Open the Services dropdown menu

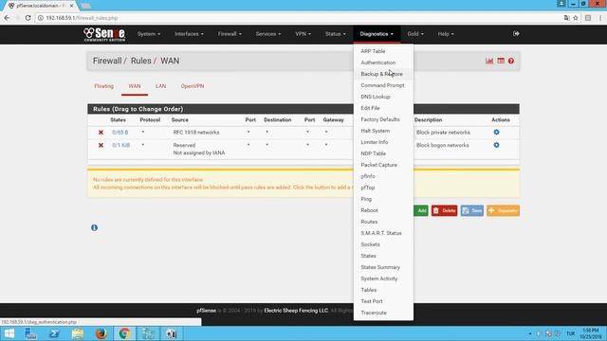coord(267,34)
